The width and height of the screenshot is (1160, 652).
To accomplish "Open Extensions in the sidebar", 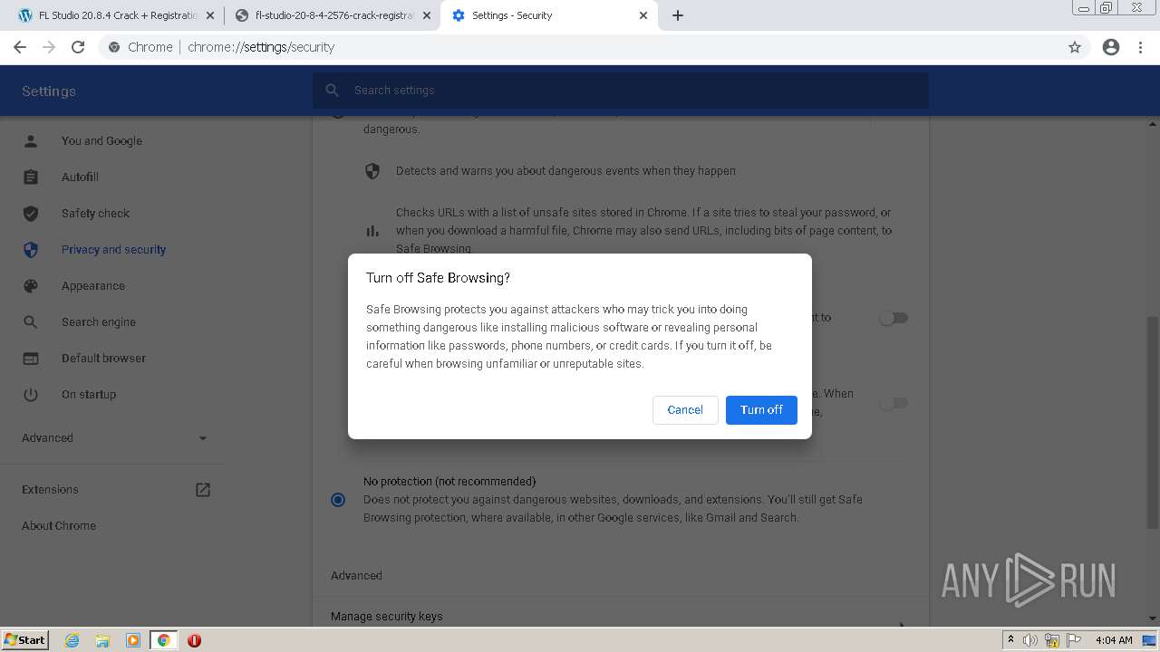I will pyautogui.click(x=50, y=490).
